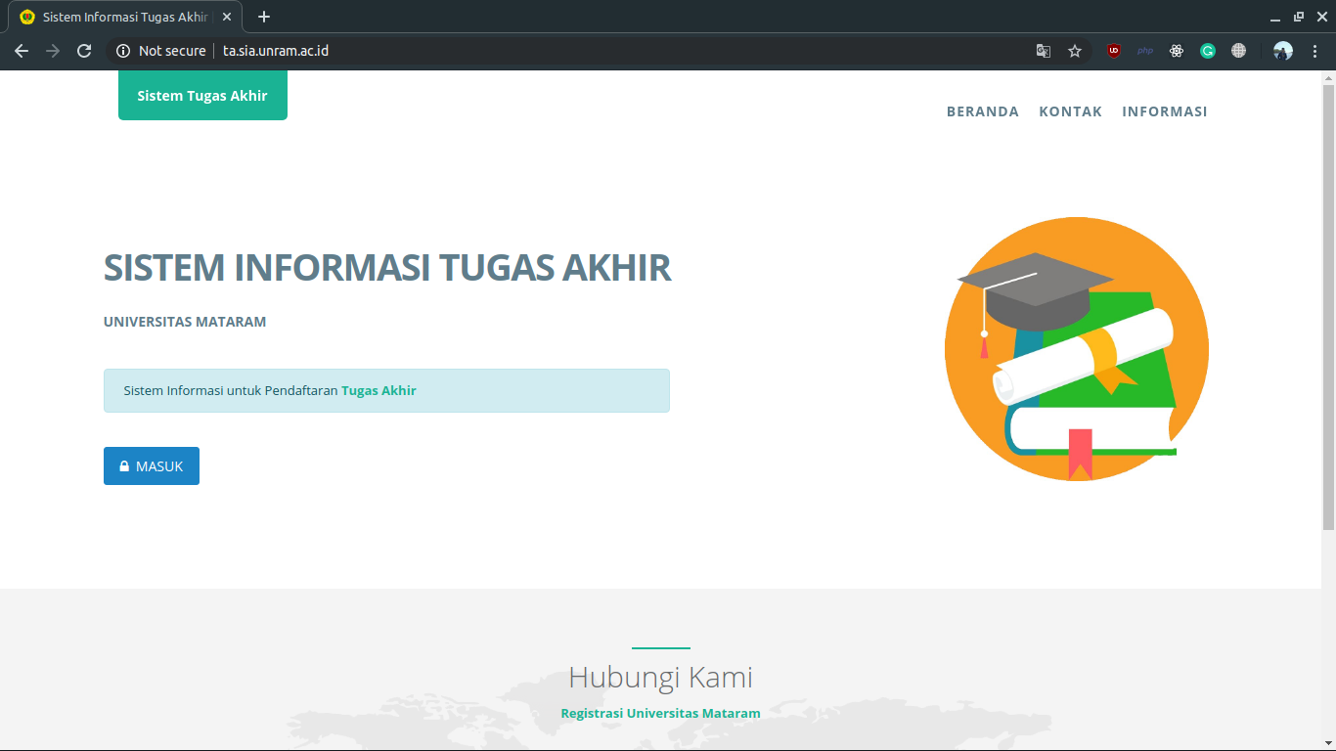Open the Chrome profile avatar
1336x751 pixels.
pos(1283,51)
